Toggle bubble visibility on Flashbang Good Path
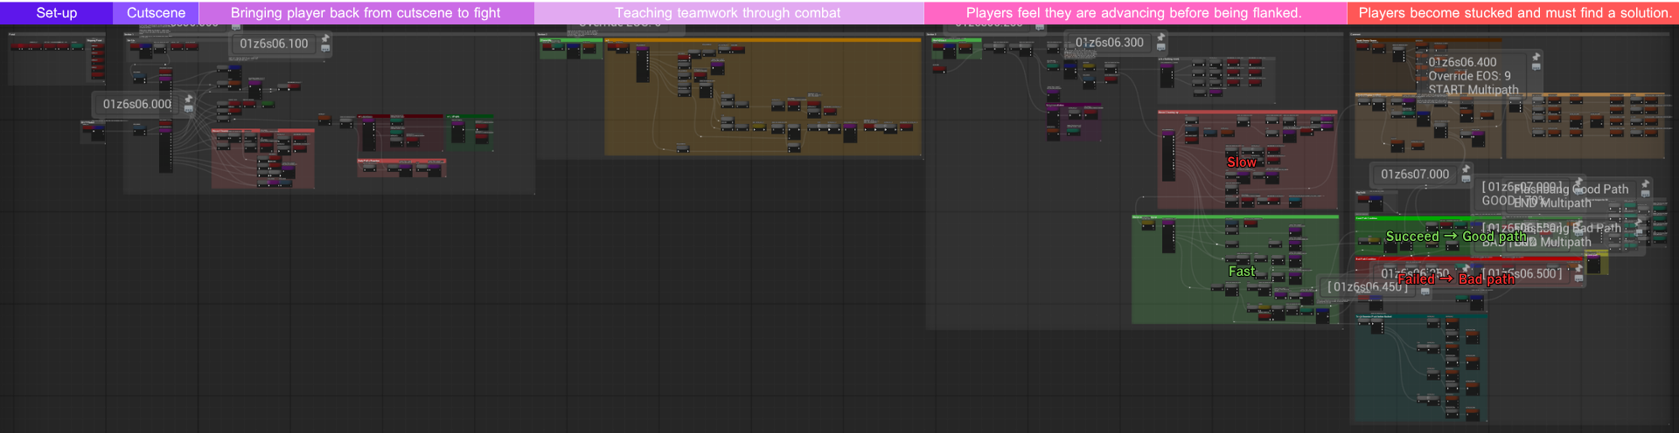The width and height of the screenshot is (1679, 433). (x=1645, y=194)
